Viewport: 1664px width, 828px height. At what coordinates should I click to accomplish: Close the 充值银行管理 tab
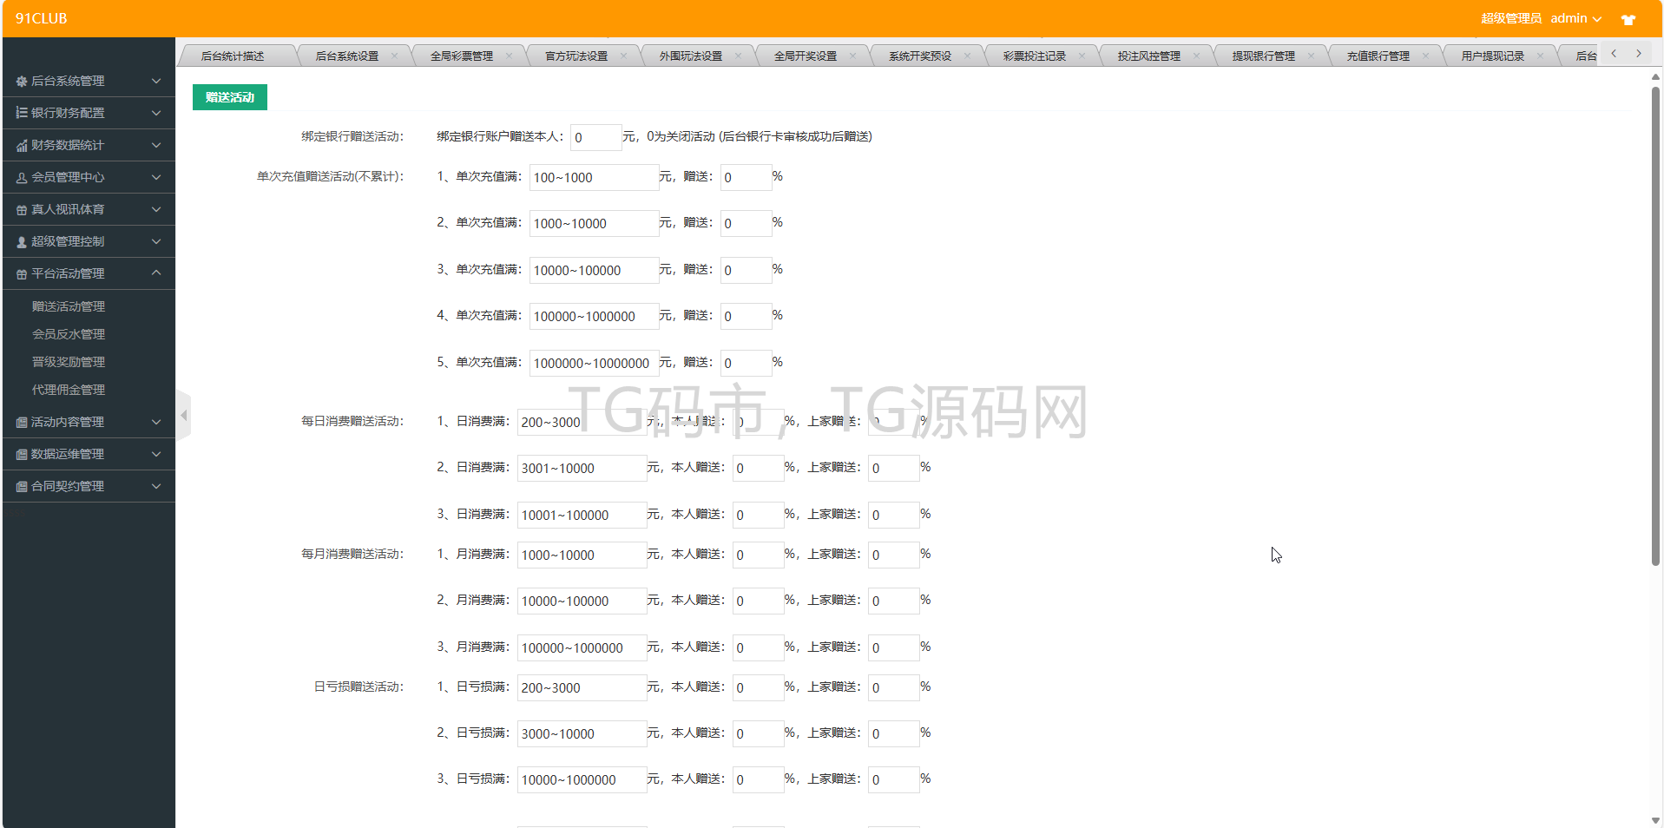1425,56
